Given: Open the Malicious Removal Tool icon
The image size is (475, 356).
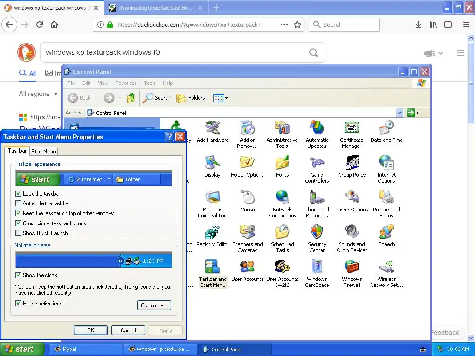Looking at the screenshot, I should pos(212,204).
